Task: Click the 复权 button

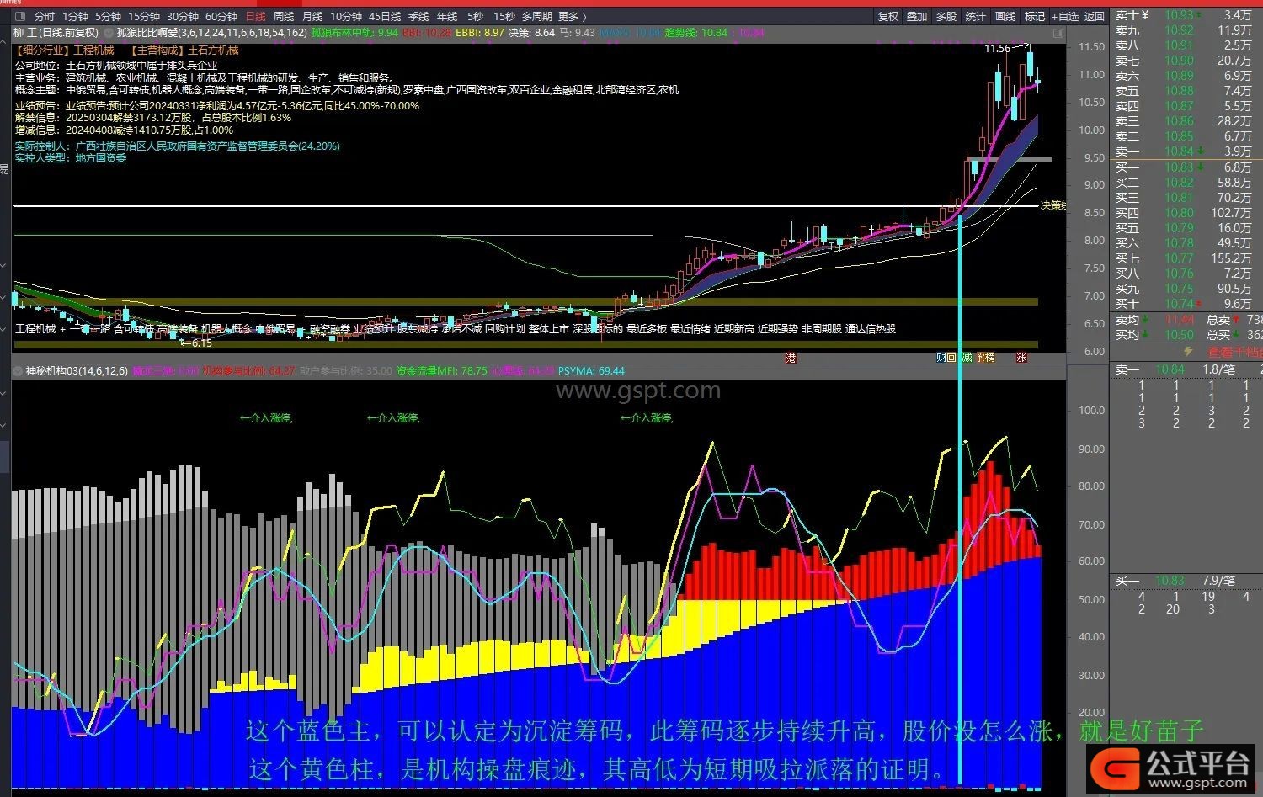Action: [x=888, y=16]
